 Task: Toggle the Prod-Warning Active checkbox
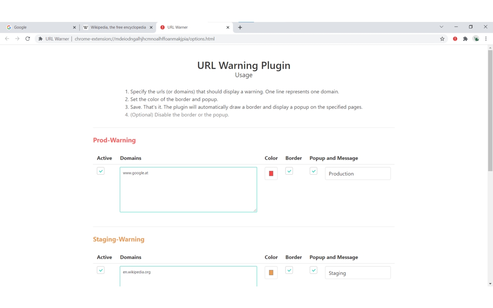pyautogui.click(x=101, y=171)
